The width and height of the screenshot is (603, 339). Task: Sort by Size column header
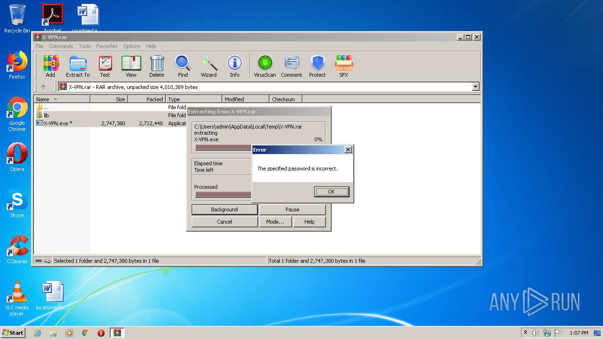[109, 99]
